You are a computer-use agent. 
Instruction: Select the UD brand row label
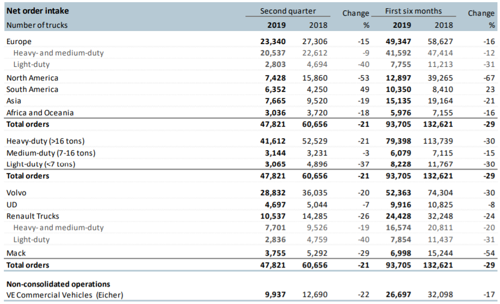point(12,204)
